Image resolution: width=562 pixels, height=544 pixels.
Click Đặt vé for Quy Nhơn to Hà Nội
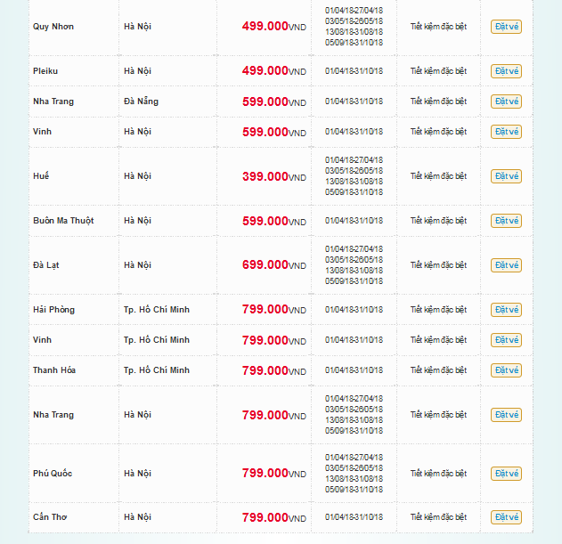(x=506, y=27)
